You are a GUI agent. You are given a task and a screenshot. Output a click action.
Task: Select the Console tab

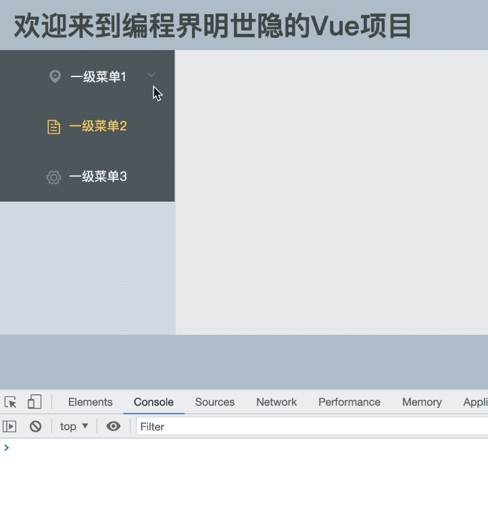pyautogui.click(x=153, y=402)
